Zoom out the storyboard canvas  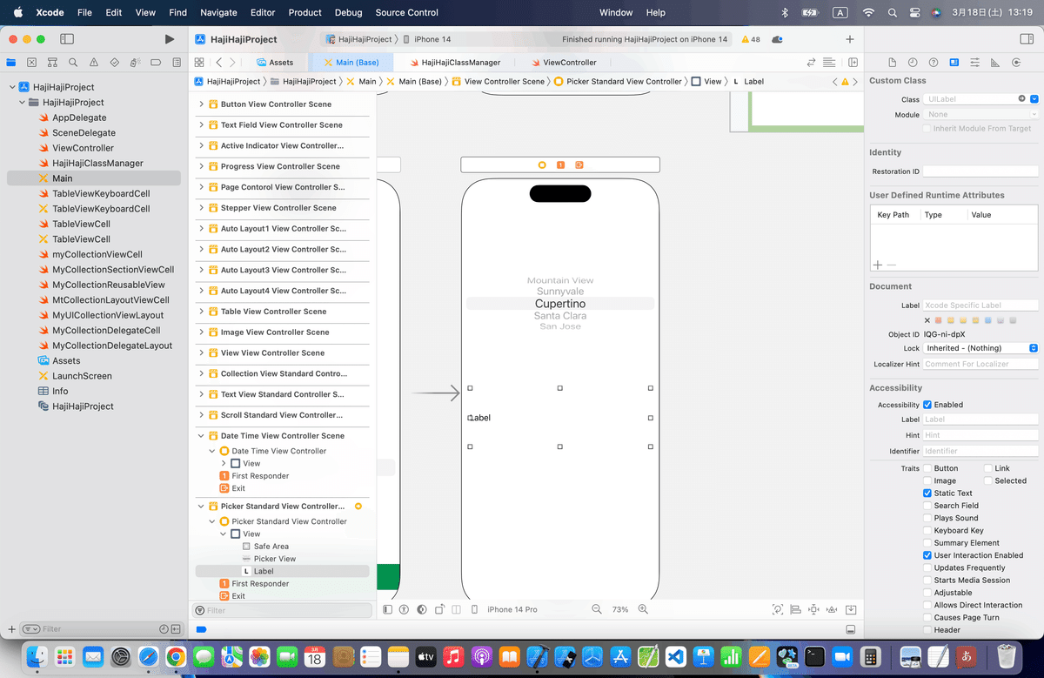pos(597,609)
